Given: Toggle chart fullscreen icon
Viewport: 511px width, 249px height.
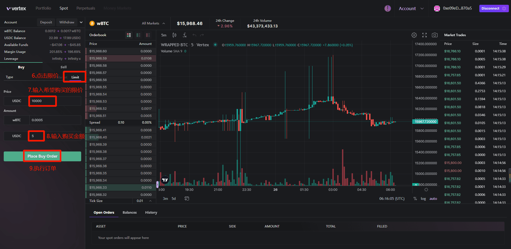Looking at the screenshot, I should coord(425,35).
